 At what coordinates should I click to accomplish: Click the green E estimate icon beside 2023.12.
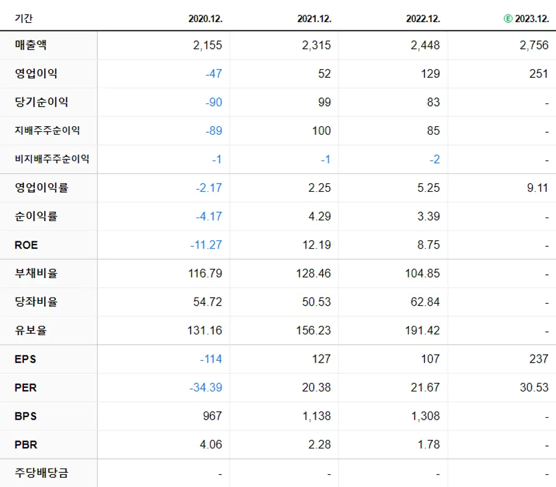point(508,18)
